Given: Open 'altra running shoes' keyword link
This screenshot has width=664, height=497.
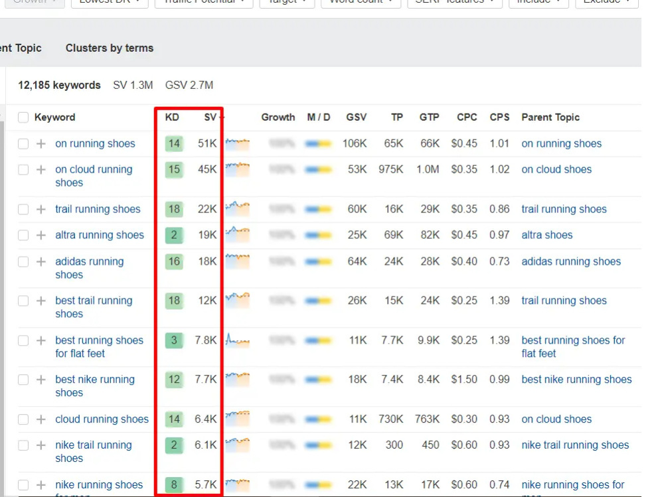Looking at the screenshot, I should pyautogui.click(x=100, y=235).
